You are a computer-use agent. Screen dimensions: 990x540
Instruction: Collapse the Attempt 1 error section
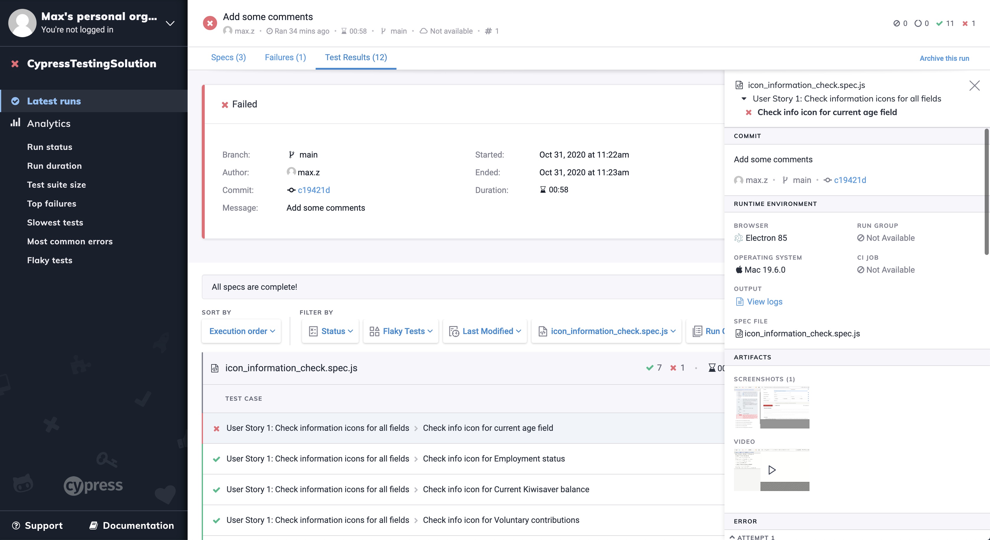[x=732, y=537]
